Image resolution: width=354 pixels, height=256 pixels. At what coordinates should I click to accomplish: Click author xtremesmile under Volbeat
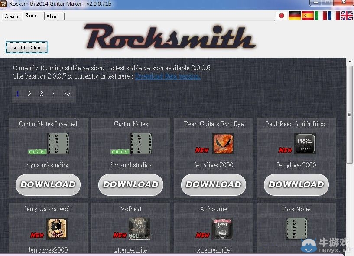pos(131,250)
